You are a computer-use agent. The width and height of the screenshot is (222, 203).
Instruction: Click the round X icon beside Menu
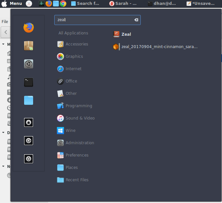pos(29,4)
